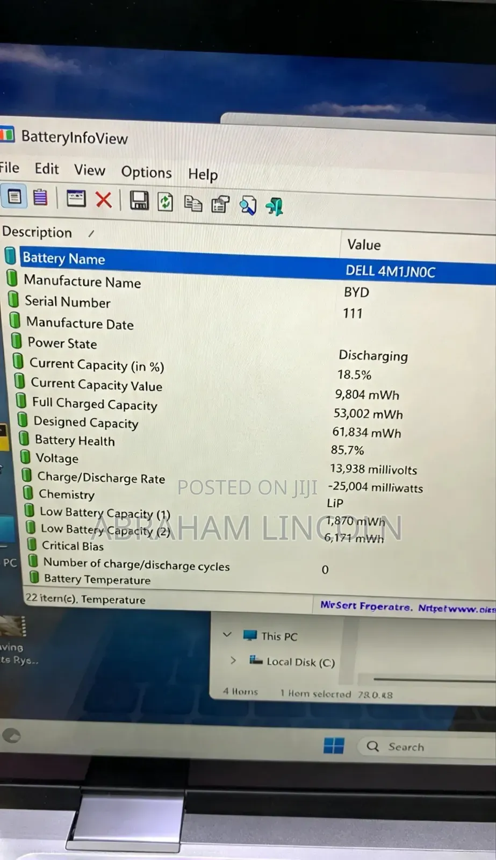The image size is (496, 860).
Task: Click the Save floppy disk toolbar icon
Action: [139, 201]
